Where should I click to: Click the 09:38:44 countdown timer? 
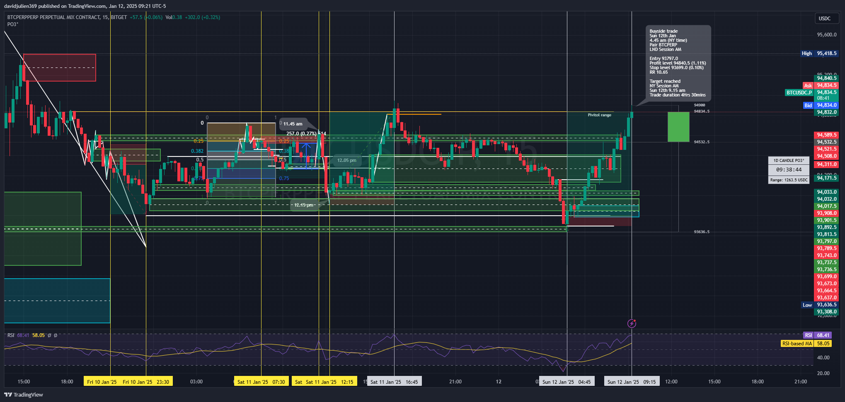coord(789,170)
